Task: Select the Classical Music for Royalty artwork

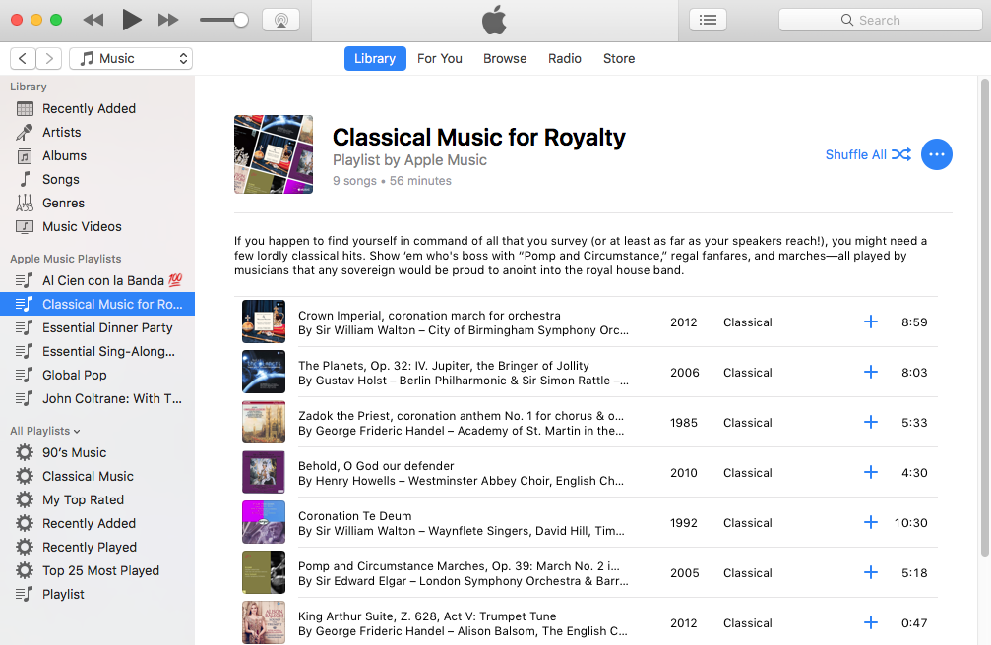Action: tap(274, 154)
